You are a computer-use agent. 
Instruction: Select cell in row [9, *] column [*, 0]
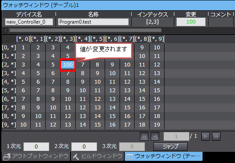coord(23,125)
